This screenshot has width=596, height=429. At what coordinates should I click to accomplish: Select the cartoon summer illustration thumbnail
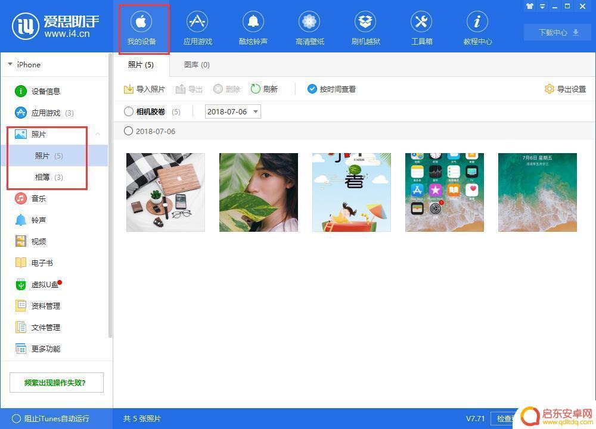(351, 192)
